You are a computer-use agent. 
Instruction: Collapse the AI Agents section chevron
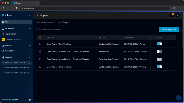[x=30, y=28]
